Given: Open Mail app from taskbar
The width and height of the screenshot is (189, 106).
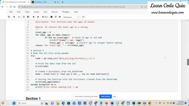Looking at the screenshot, I should (74, 103).
